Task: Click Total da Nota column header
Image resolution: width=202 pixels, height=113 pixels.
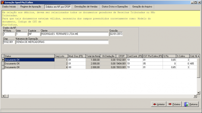Action: (x=93, y=56)
